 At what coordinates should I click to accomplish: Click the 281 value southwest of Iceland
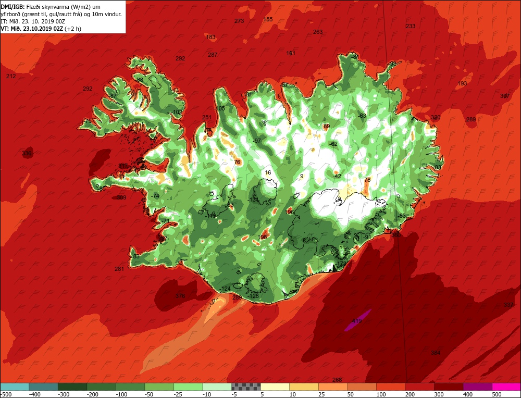[x=119, y=269]
